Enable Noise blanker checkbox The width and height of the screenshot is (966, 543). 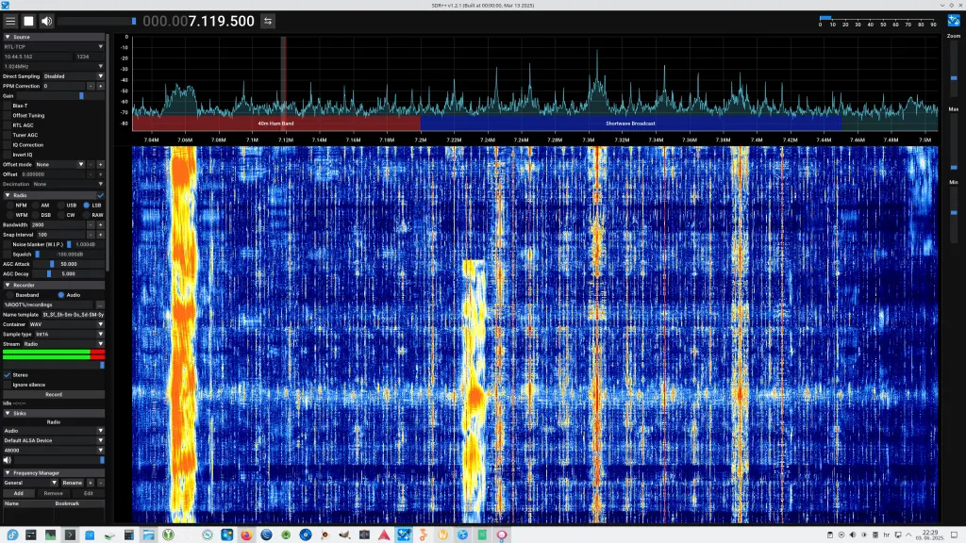click(x=8, y=244)
